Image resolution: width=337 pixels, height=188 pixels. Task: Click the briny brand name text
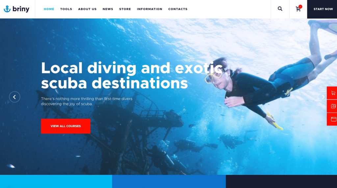(x=21, y=9)
